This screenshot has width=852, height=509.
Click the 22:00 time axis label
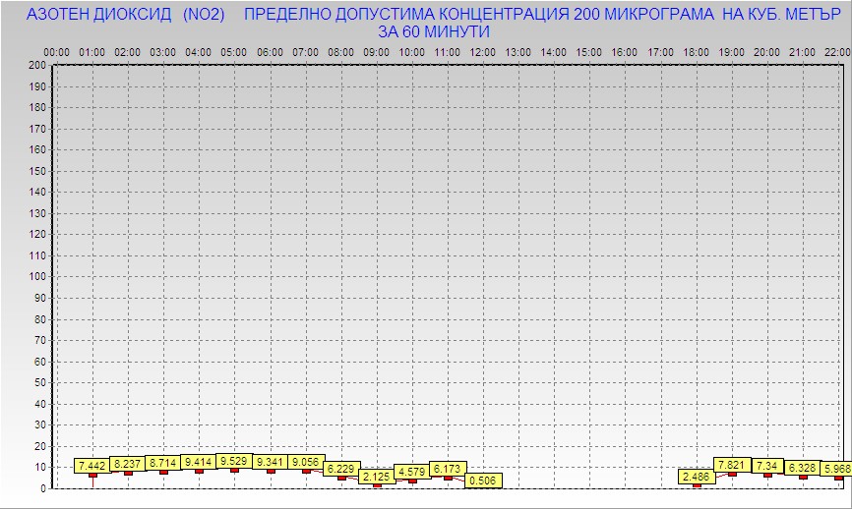tap(837, 51)
